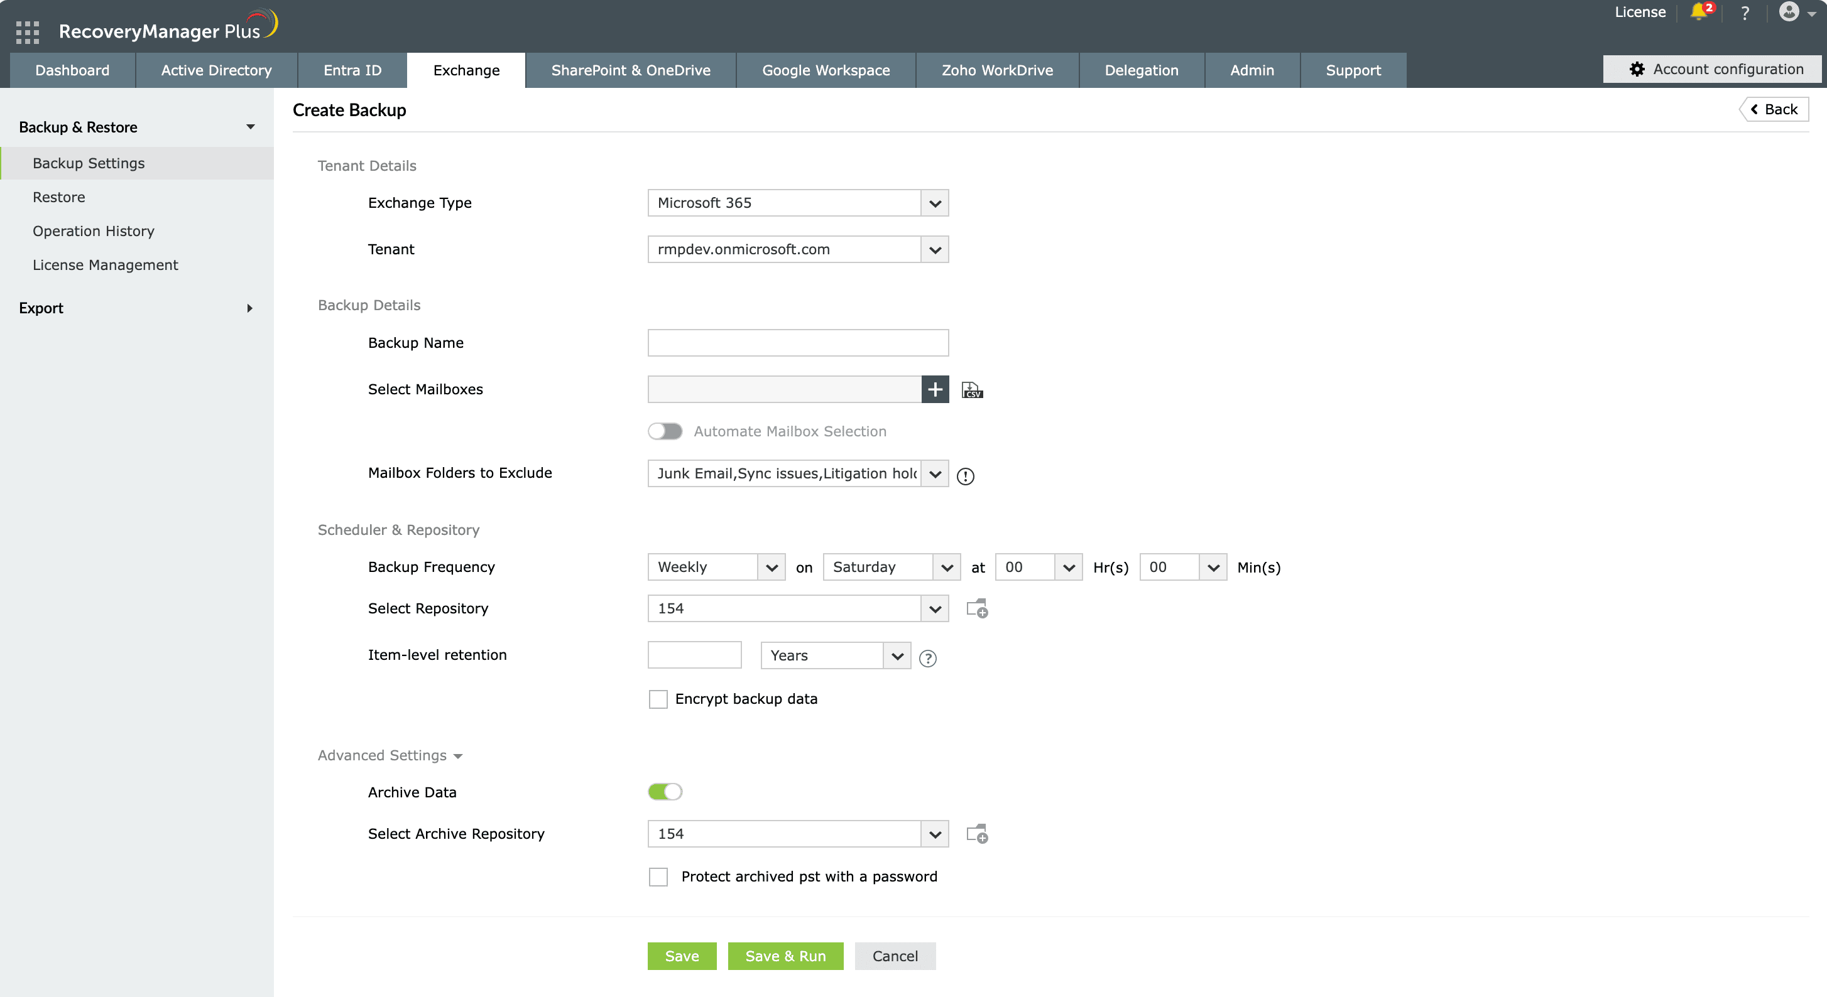Enable Automate Mailbox Selection toggle
This screenshot has height=997, width=1827.
pyautogui.click(x=665, y=431)
